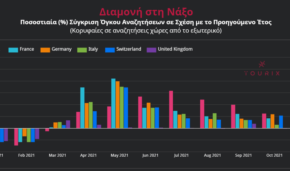290x171 pixels.
Task: Click the orange Germany bar in Apr 2021
Action: click(87, 115)
